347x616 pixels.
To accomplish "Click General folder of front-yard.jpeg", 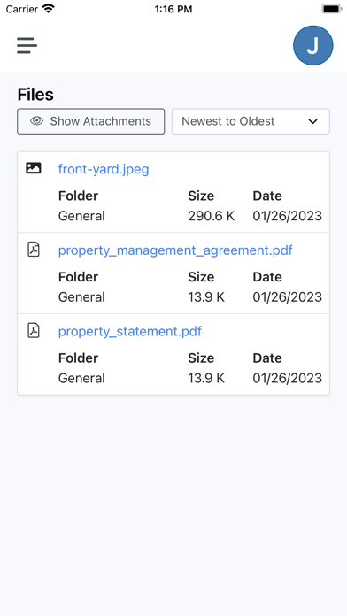I will pyautogui.click(x=81, y=216).
